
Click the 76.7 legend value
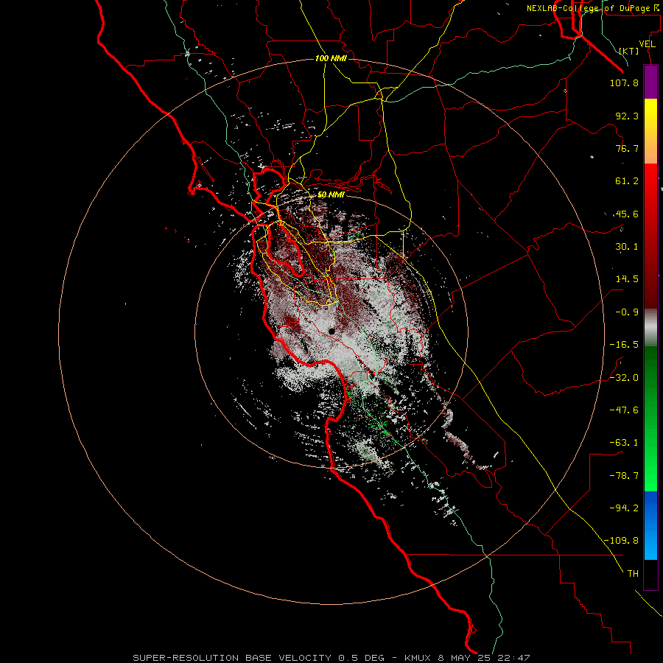tap(627, 148)
